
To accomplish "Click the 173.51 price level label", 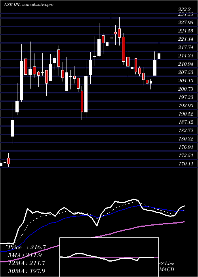I will coord(186,156).
